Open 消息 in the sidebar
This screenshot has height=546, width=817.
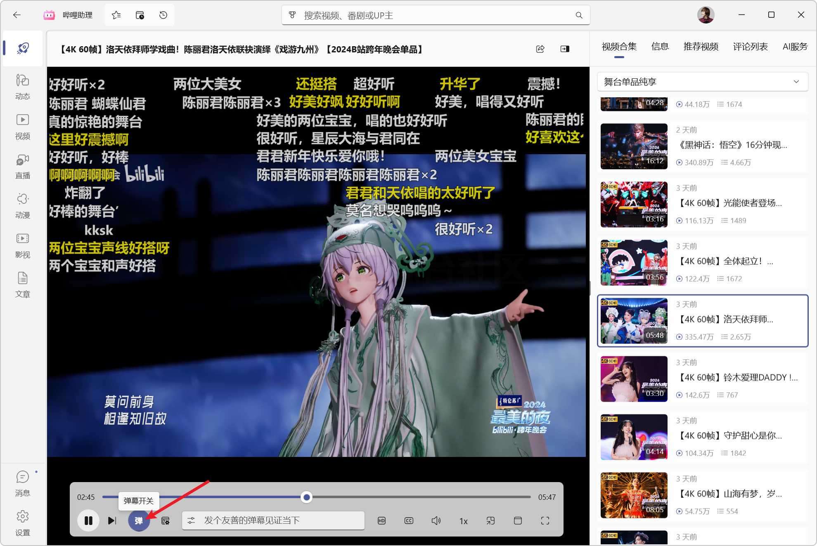[x=23, y=484]
